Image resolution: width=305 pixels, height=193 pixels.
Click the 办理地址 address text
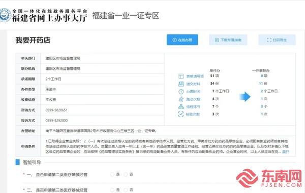(x=101, y=131)
